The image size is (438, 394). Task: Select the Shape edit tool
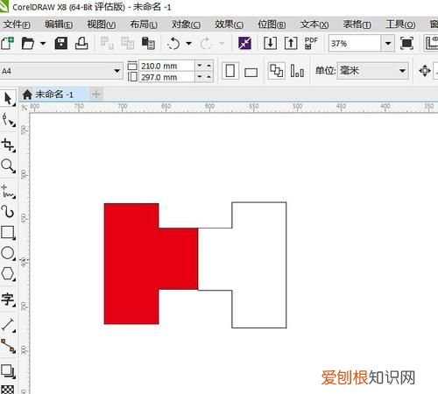(8, 120)
